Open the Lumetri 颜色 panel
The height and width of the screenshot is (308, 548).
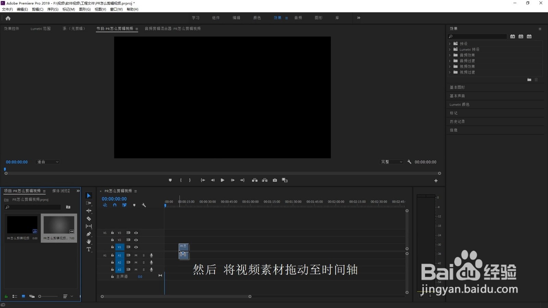(x=460, y=104)
